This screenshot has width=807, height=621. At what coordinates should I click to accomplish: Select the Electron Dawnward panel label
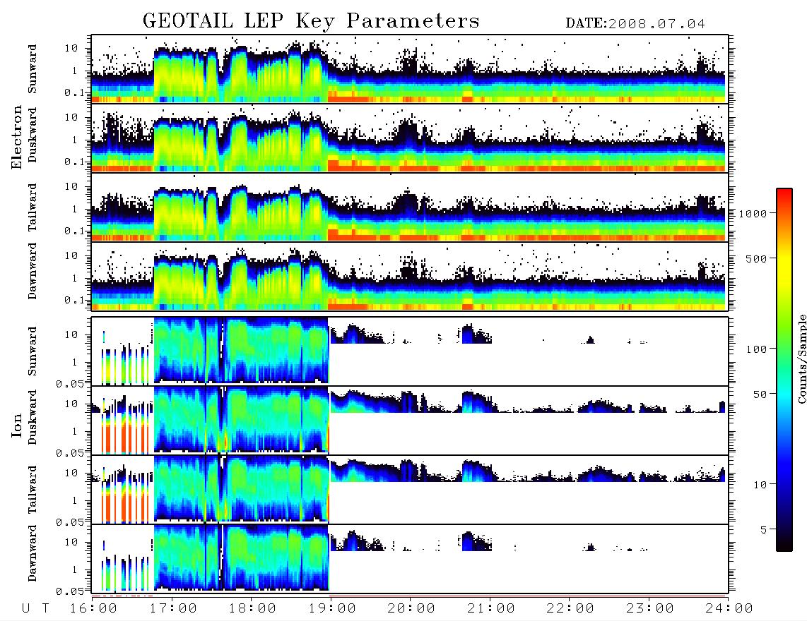tap(33, 272)
